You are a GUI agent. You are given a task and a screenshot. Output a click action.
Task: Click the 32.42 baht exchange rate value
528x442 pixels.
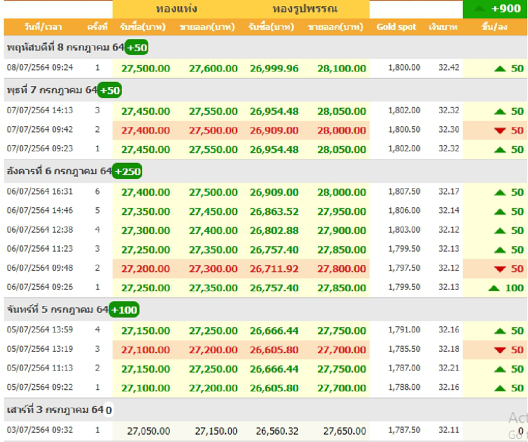[x=448, y=68]
